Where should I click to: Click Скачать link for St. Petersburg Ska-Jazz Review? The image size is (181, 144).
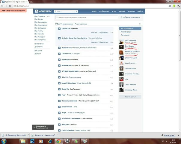(x=94, y=42)
